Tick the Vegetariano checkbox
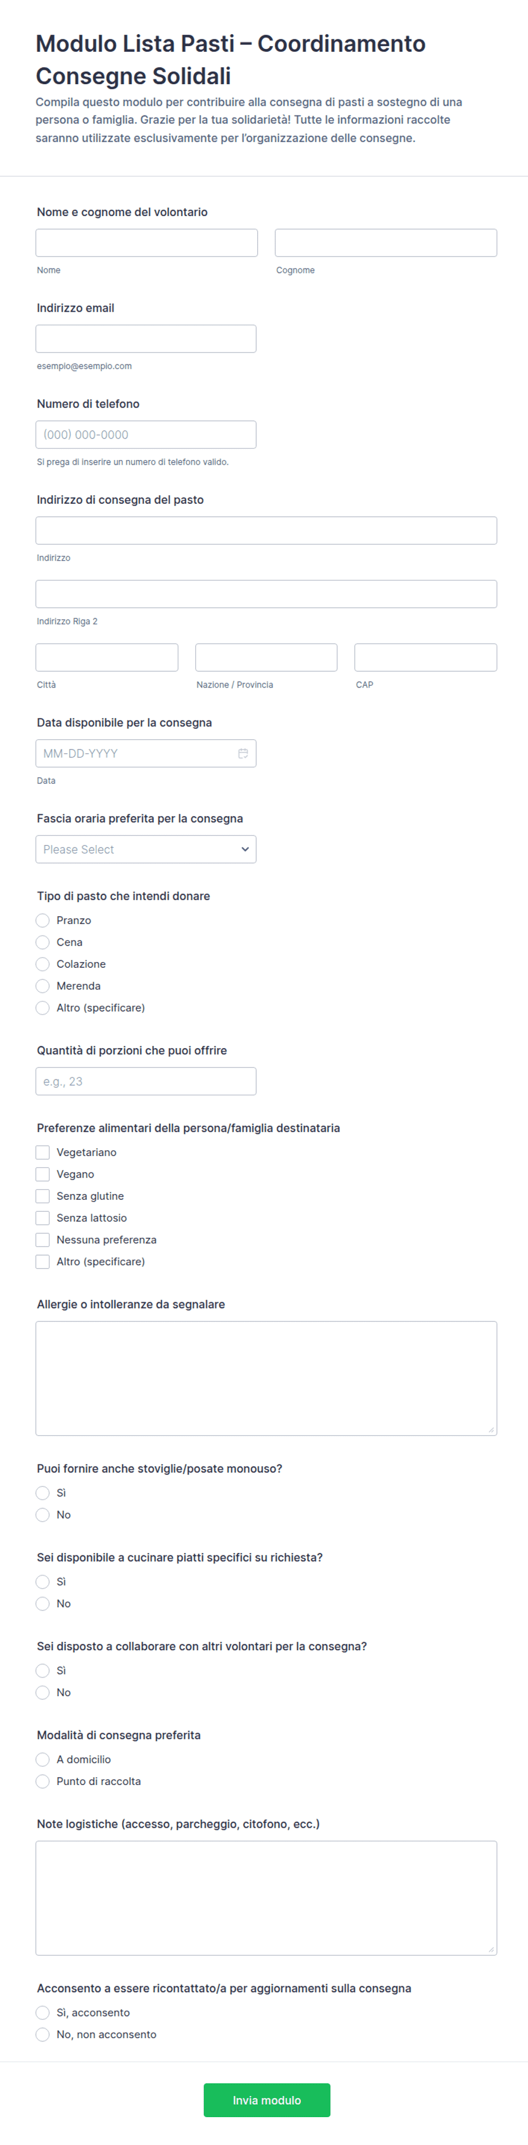The width and height of the screenshot is (528, 2145). pyautogui.click(x=43, y=1153)
